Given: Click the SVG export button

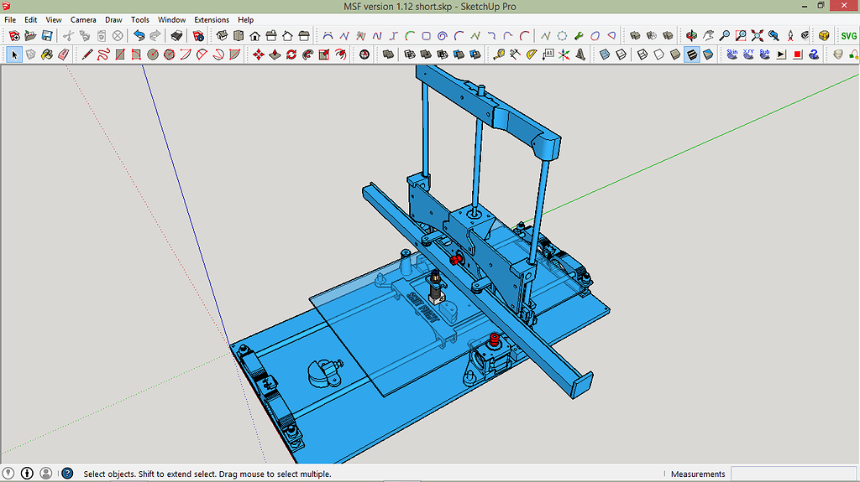Looking at the screenshot, I should pos(848,36).
